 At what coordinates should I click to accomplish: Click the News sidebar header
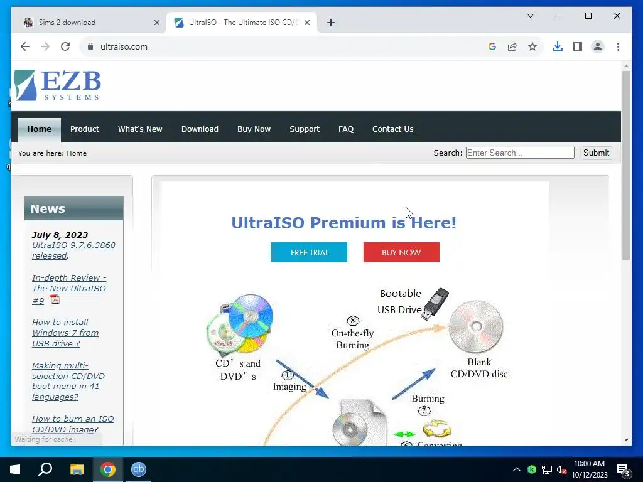click(74, 208)
